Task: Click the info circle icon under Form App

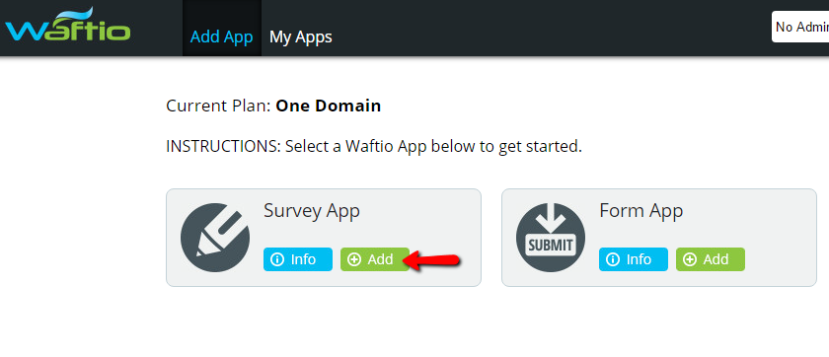Action: coord(613,259)
